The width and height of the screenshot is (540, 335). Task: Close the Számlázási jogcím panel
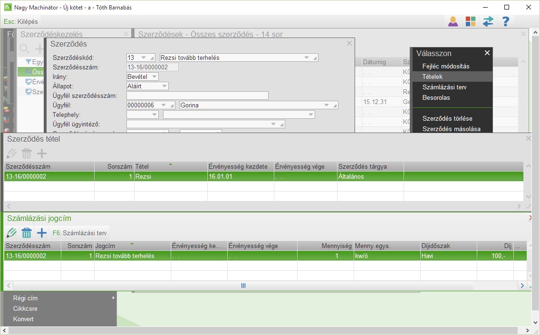(530, 218)
